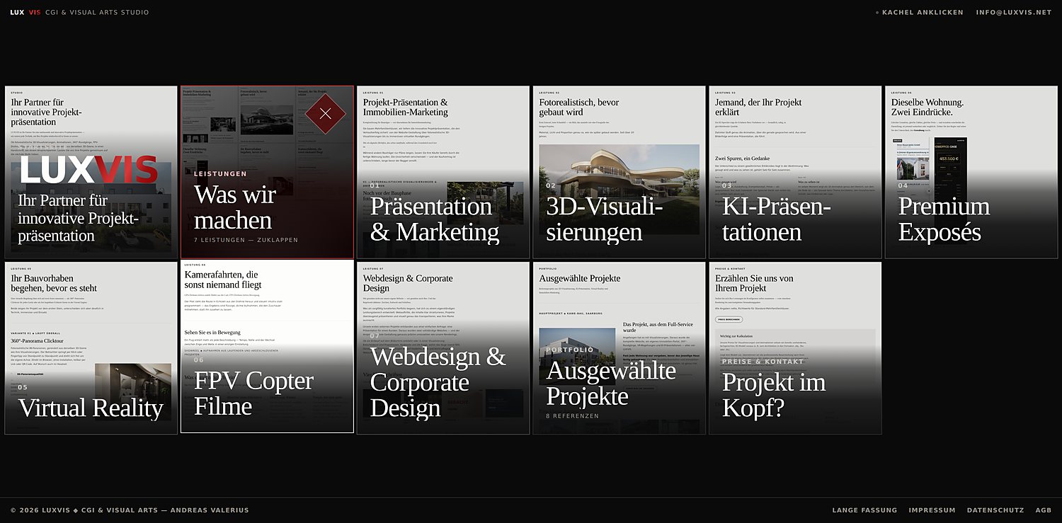Open the Präsentation & Marketing tile

click(x=443, y=172)
